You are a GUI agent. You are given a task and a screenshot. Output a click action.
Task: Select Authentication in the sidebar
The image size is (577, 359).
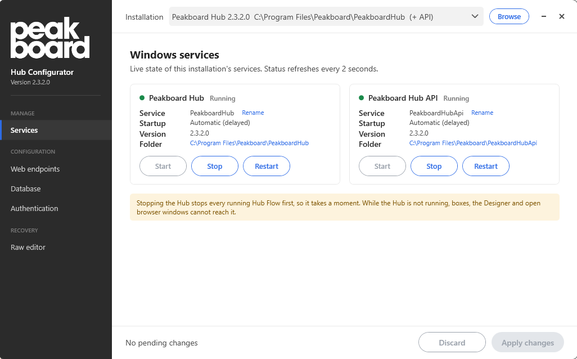tap(56, 208)
